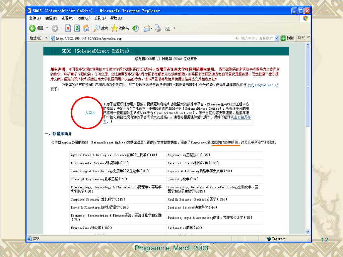Viewport: 343px width, 257px height.
Task: Click Biochemistry, Genetics & Molecular Biology(215) cell
Action: tap(214, 189)
